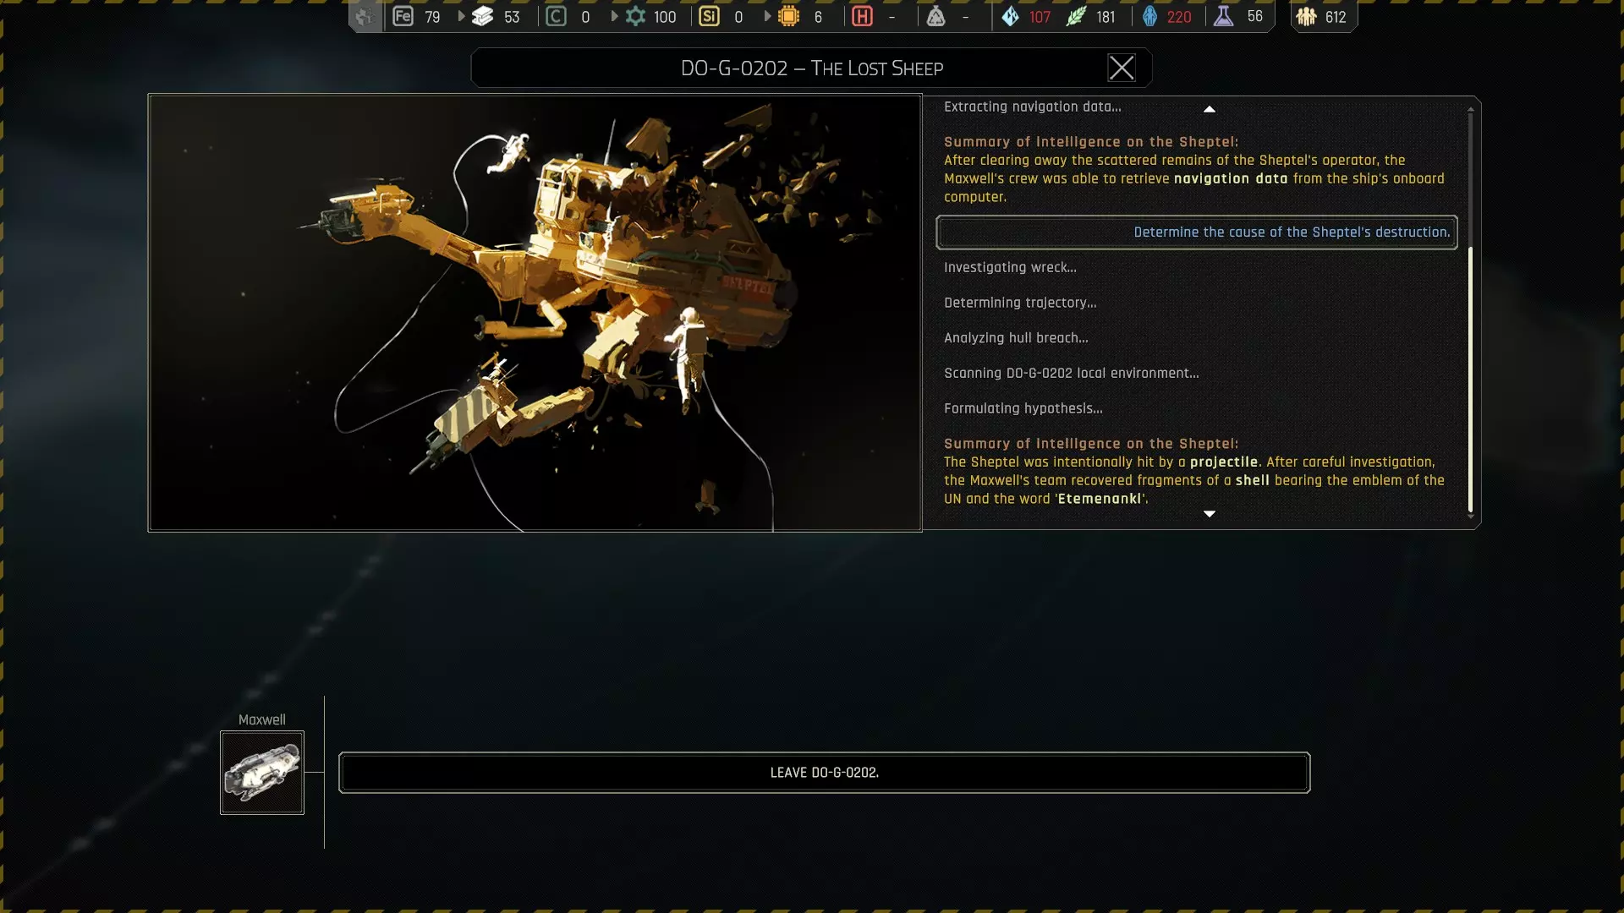Click the gray waste pile icon
This screenshot has width=1624, height=913.
pos(935,17)
